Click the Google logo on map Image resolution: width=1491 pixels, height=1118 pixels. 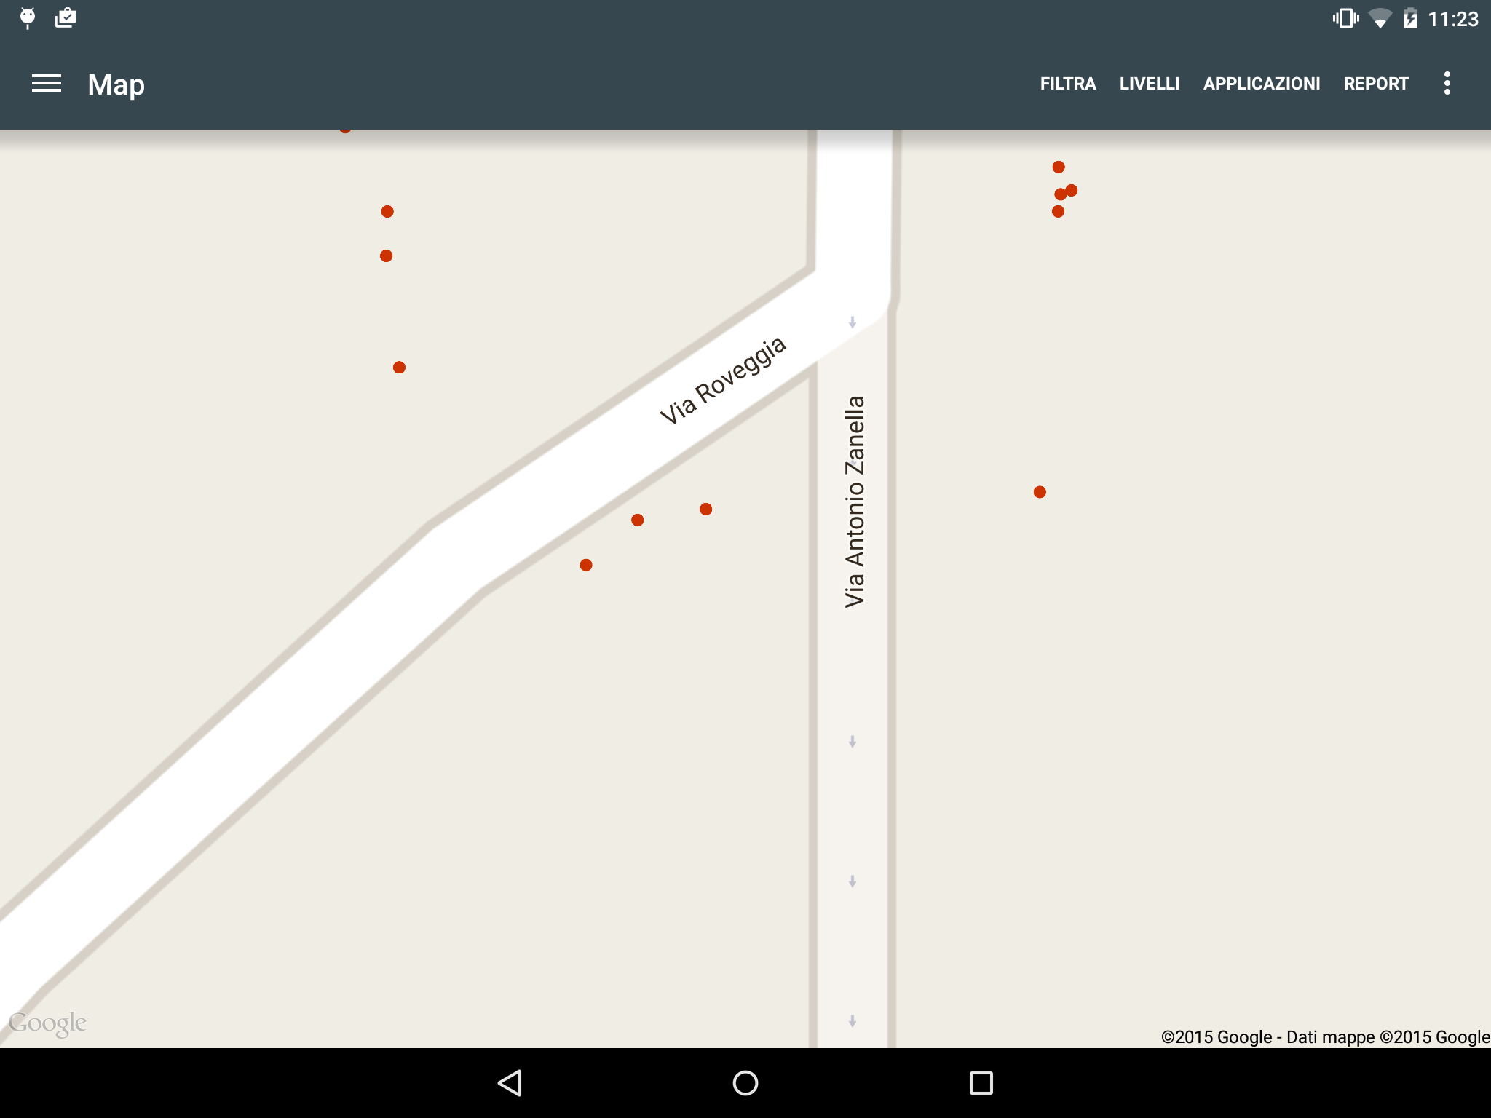click(x=47, y=1023)
